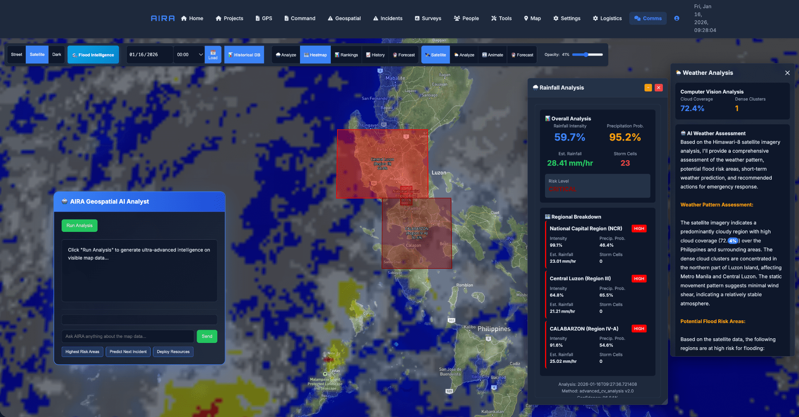Toggle the Satellite weather layer
The image size is (799, 417).
click(x=435, y=55)
